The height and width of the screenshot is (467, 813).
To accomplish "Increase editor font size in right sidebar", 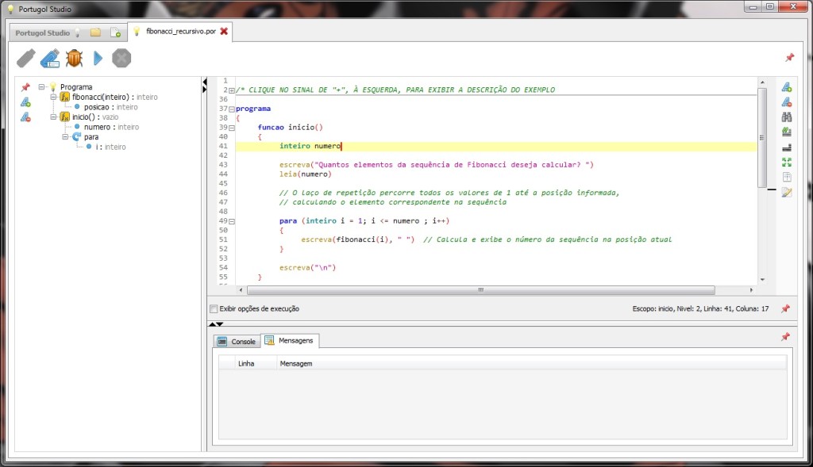I will tap(787, 87).
